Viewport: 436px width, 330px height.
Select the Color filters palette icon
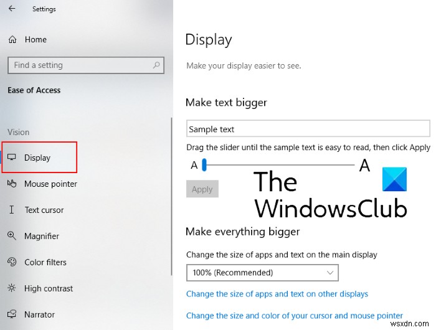pos(12,262)
